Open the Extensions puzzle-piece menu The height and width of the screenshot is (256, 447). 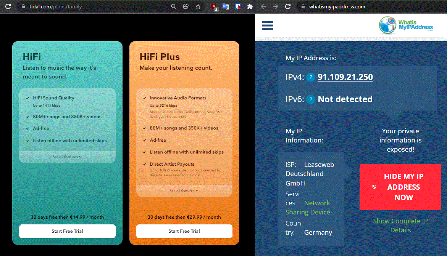[x=250, y=6]
